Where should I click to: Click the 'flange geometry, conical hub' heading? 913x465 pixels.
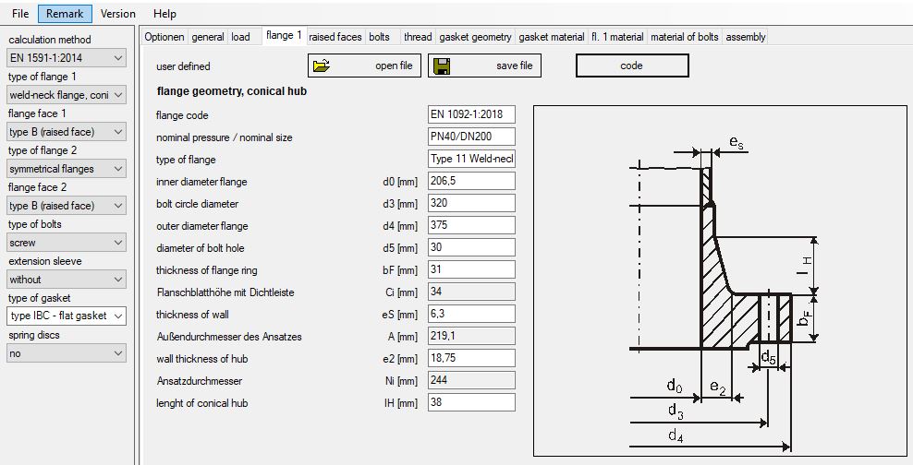pyautogui.click(x=232, y=91)
